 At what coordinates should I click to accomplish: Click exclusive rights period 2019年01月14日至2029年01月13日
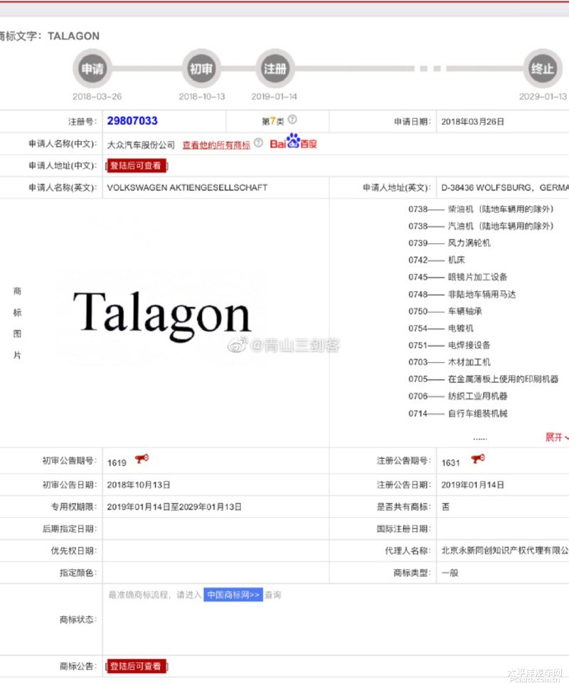pos(174,507)
